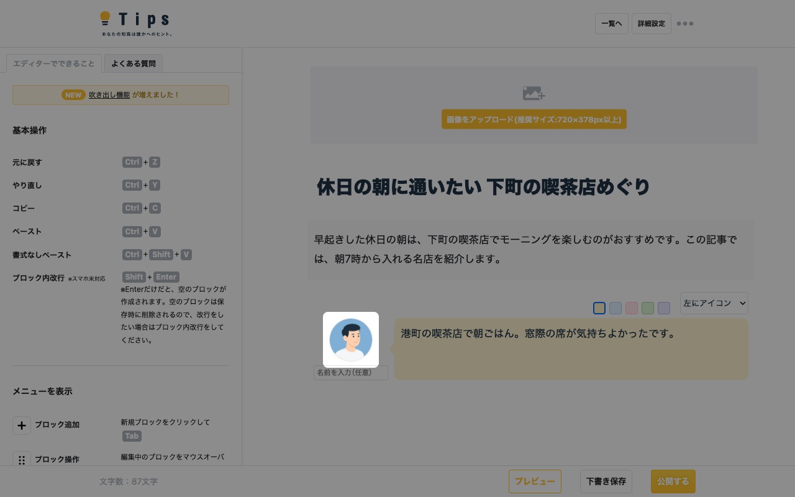
Task: Click the Enter key badge in the shortcut list
Action: coord(166,277)
